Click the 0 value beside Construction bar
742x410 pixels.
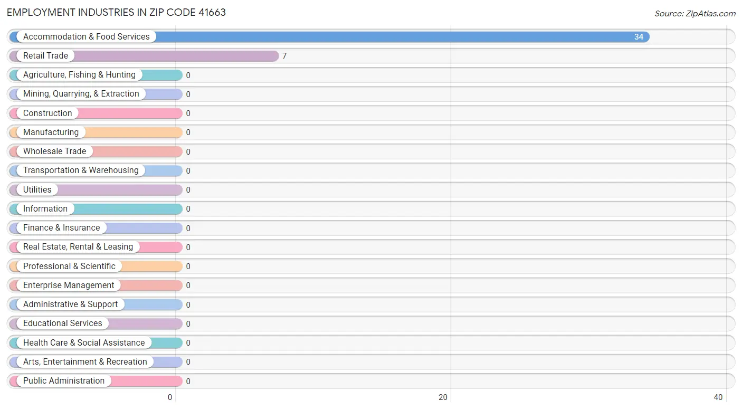pos(188,113)
